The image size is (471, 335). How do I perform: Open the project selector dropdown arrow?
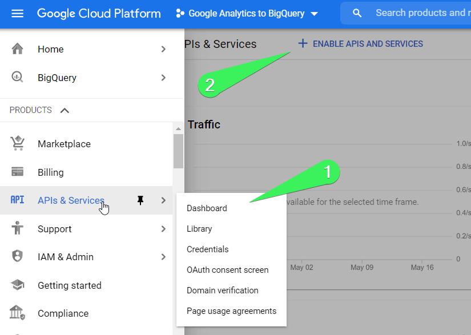click(314, 14)
